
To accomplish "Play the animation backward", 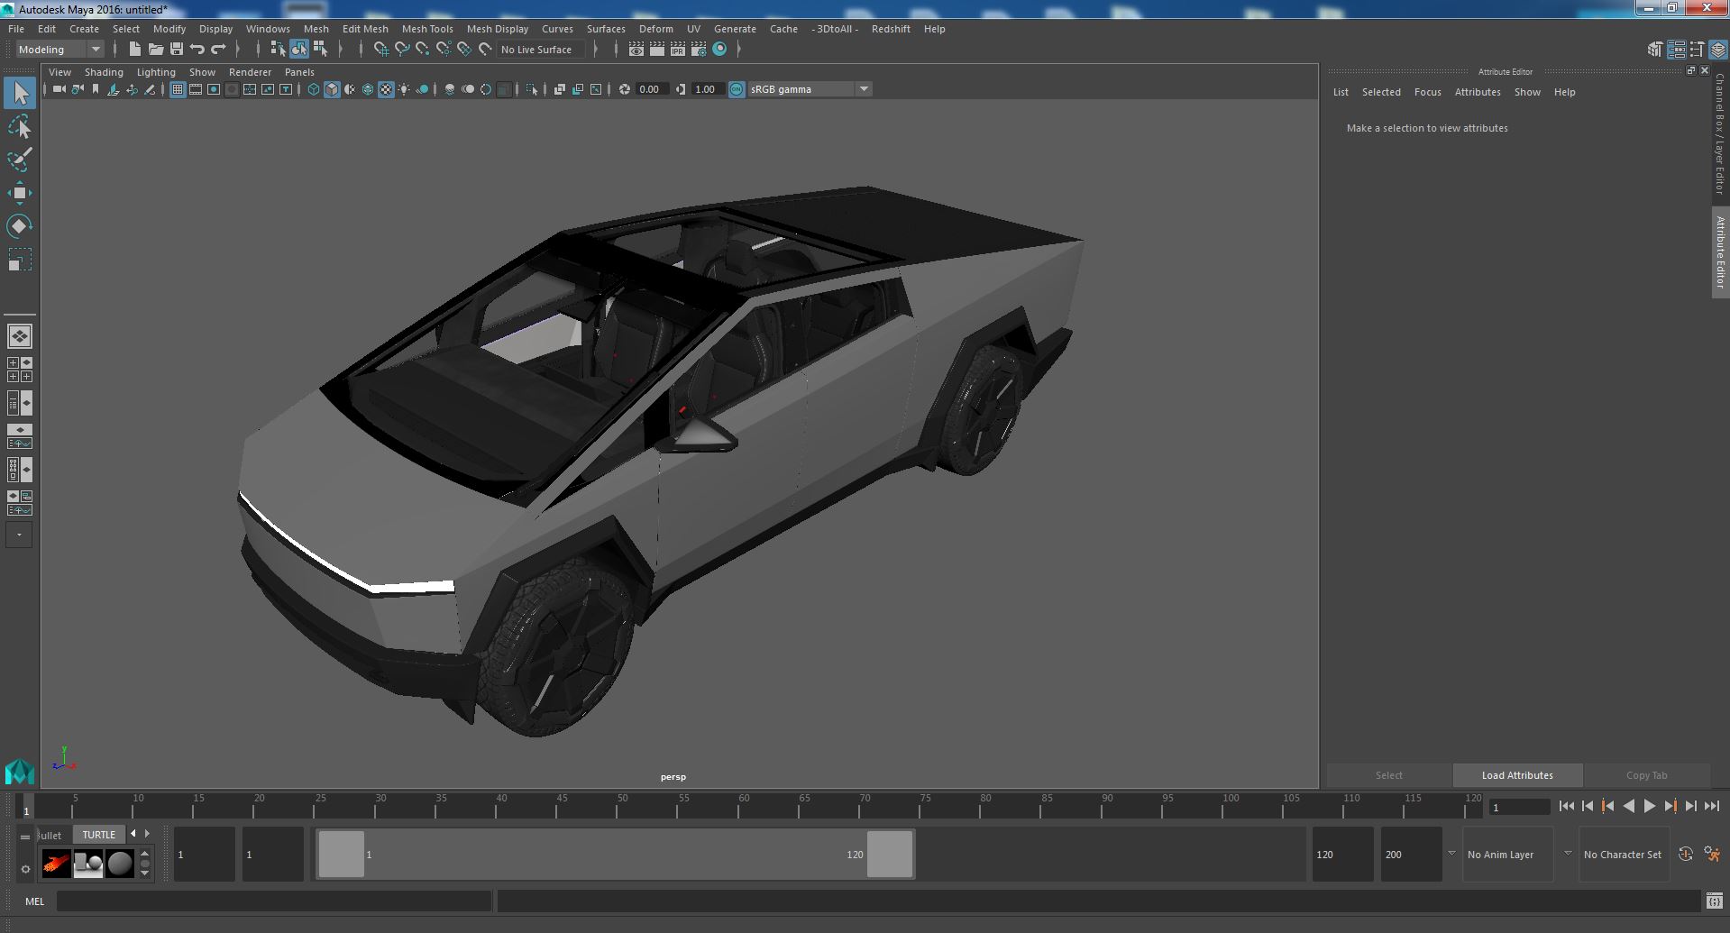I will pos(1628,807).
